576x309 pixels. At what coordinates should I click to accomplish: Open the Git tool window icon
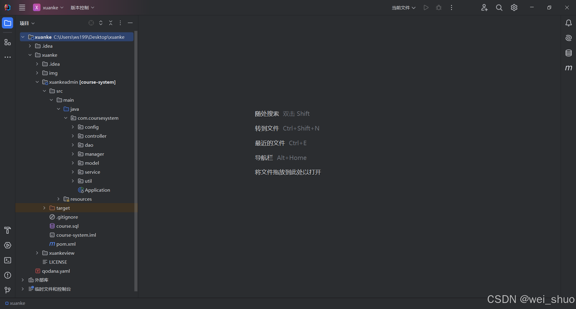7,290
